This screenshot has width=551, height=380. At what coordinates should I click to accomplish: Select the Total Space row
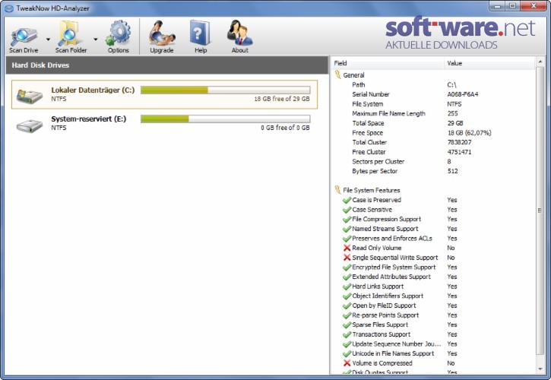click(433, 123)
